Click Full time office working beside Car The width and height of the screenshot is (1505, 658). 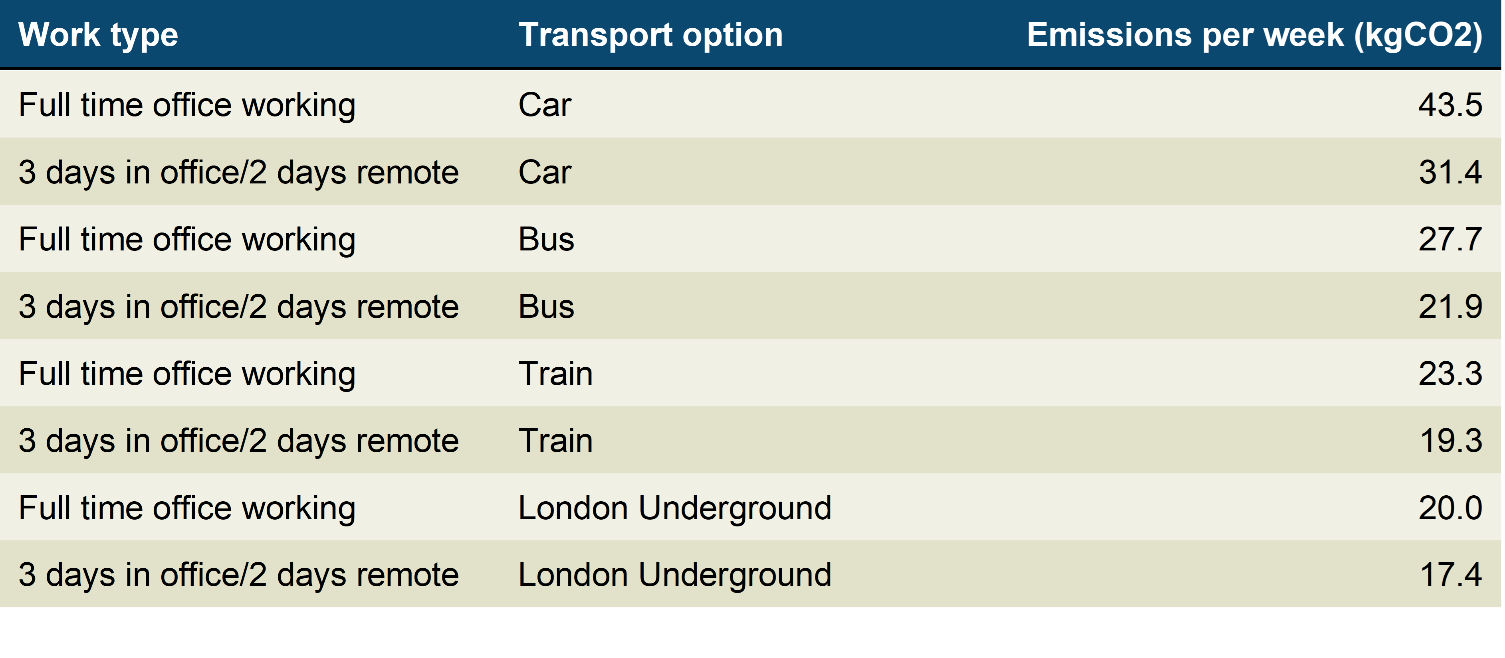(x=187, y=106)
